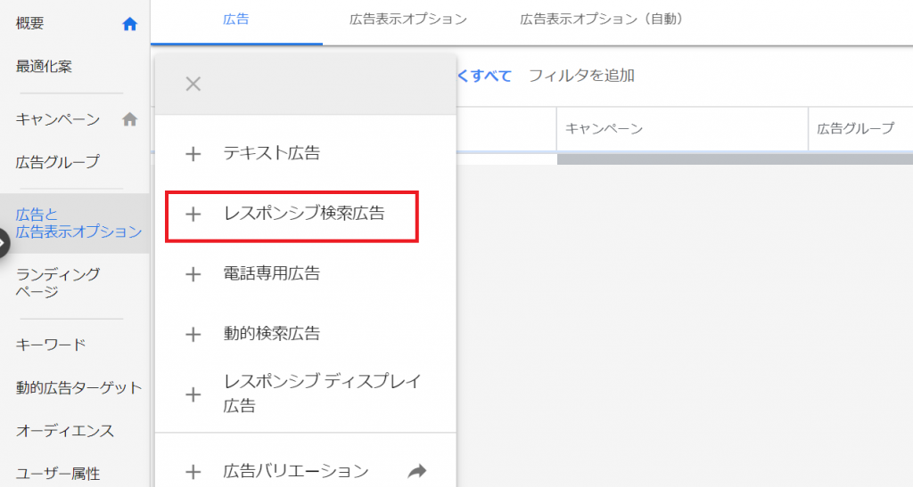
Task: Click the blue home icon beside 概要
Action: coord(130,24)
